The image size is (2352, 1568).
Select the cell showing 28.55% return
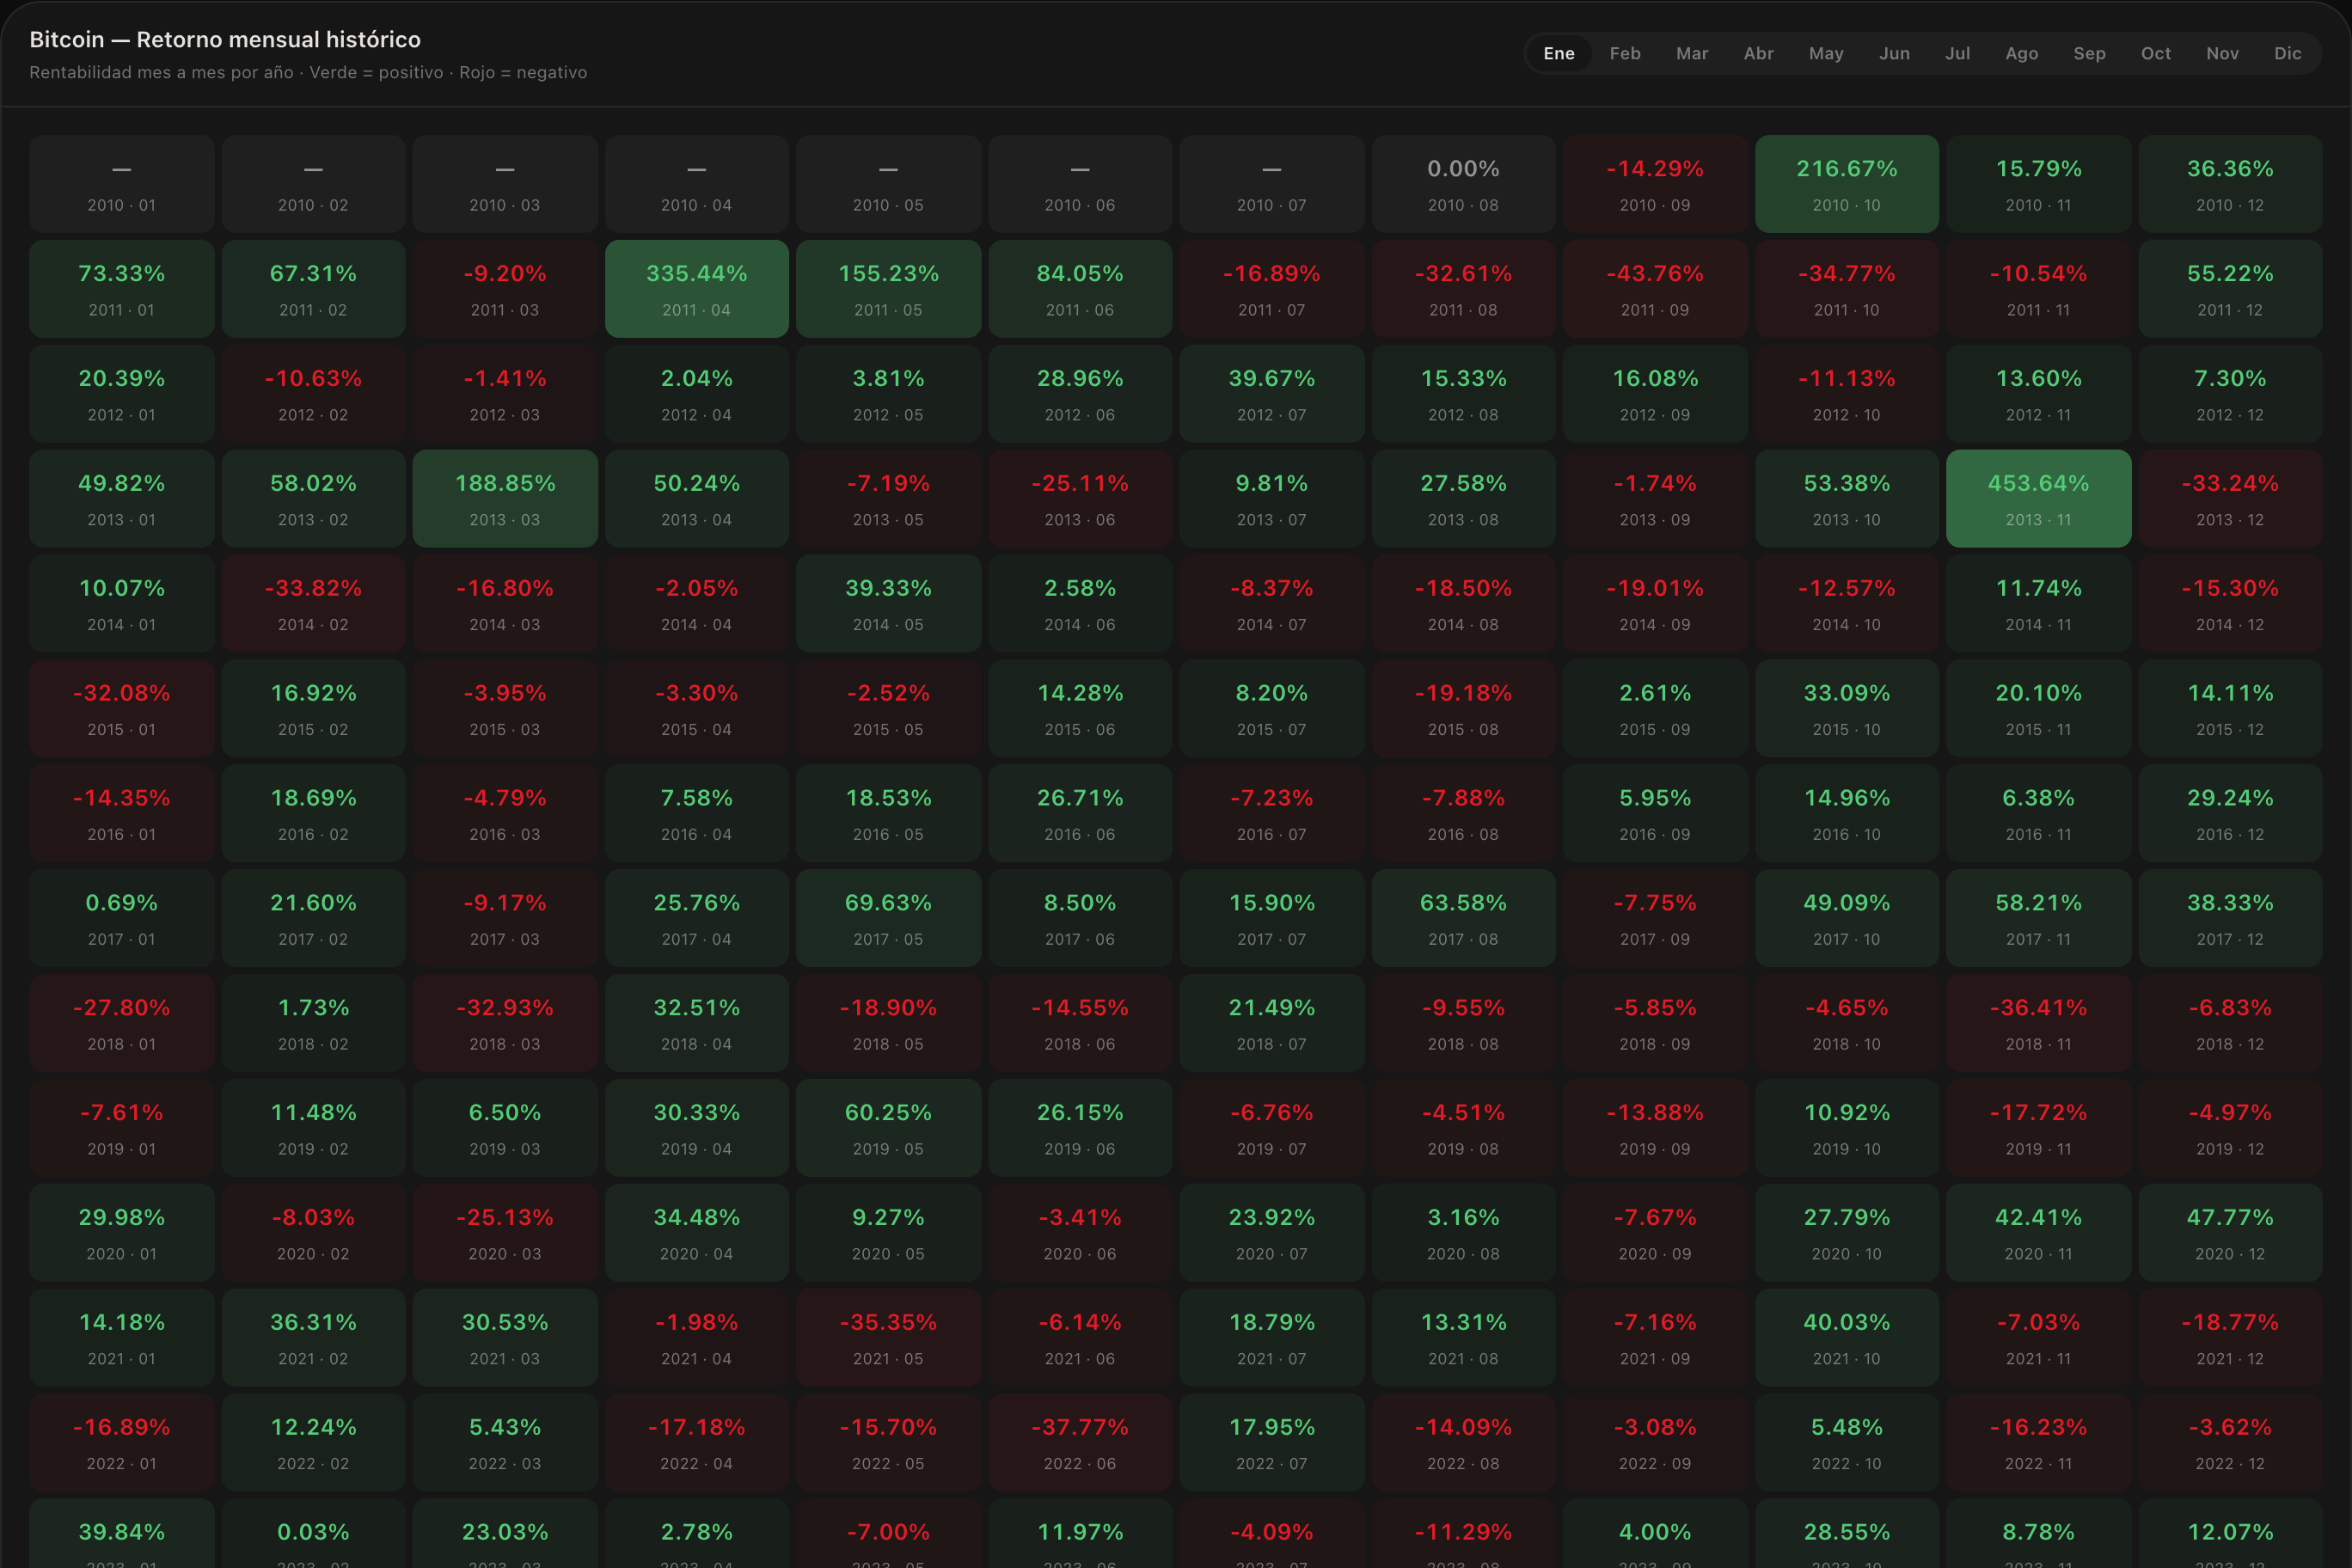(1847, 1533)
